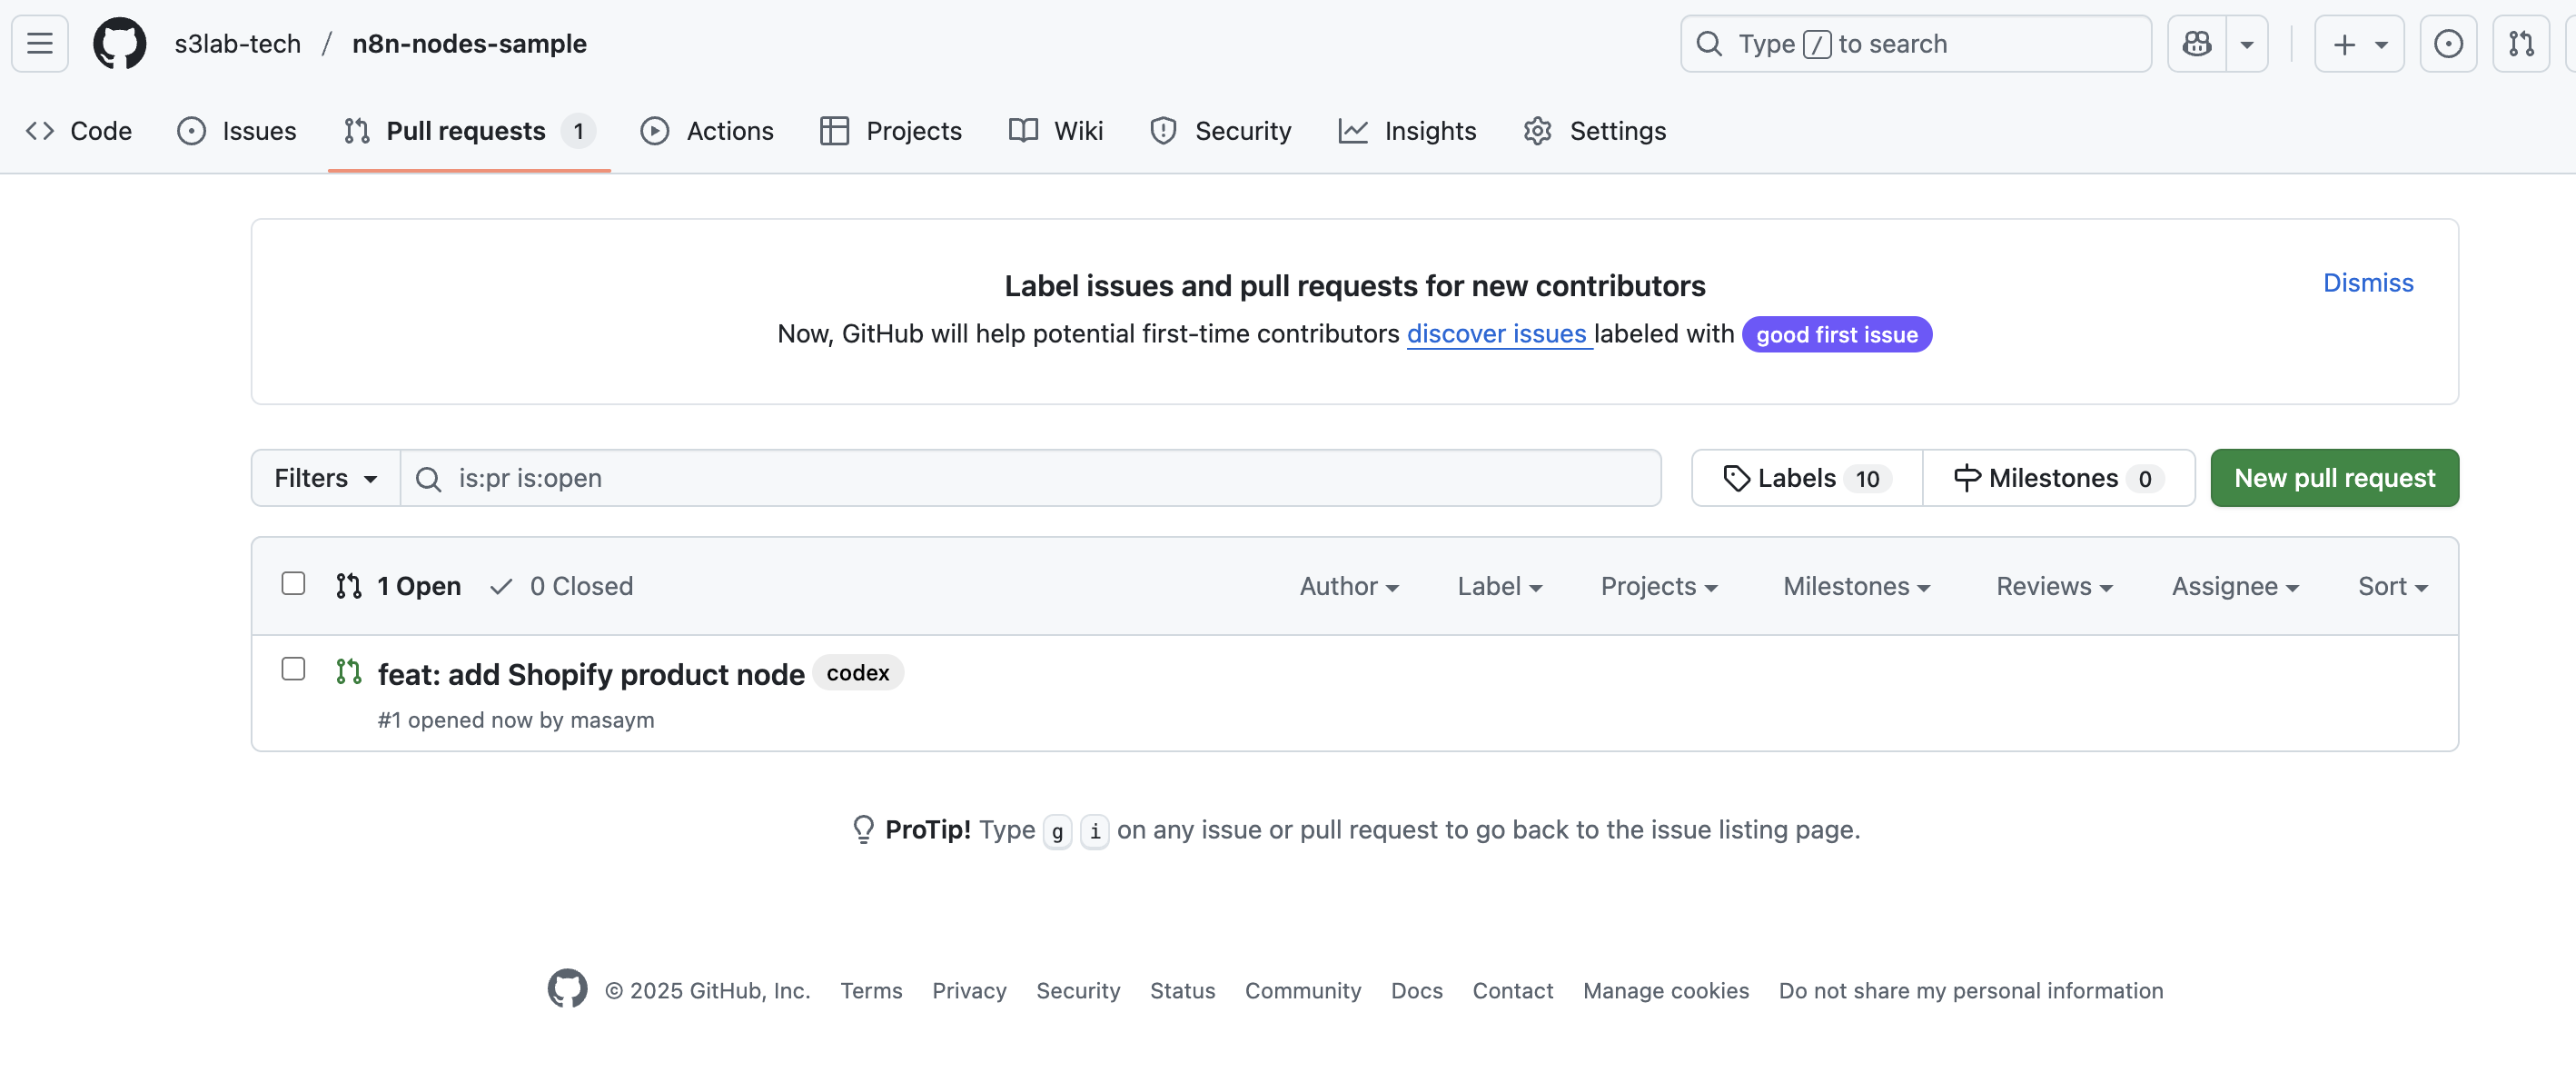Image resolution: width=2576 pixels, height=1072 pixels.
Task: Open the Copilot chat icon
Action: (2196, 44)
